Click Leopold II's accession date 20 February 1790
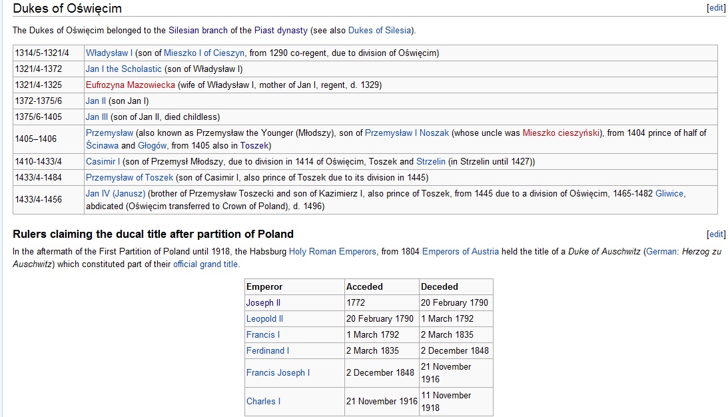 tap(382, 318)
